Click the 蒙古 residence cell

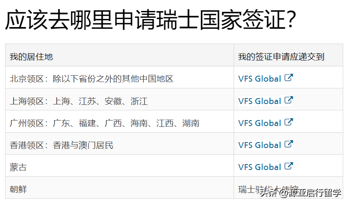(18, 167)
